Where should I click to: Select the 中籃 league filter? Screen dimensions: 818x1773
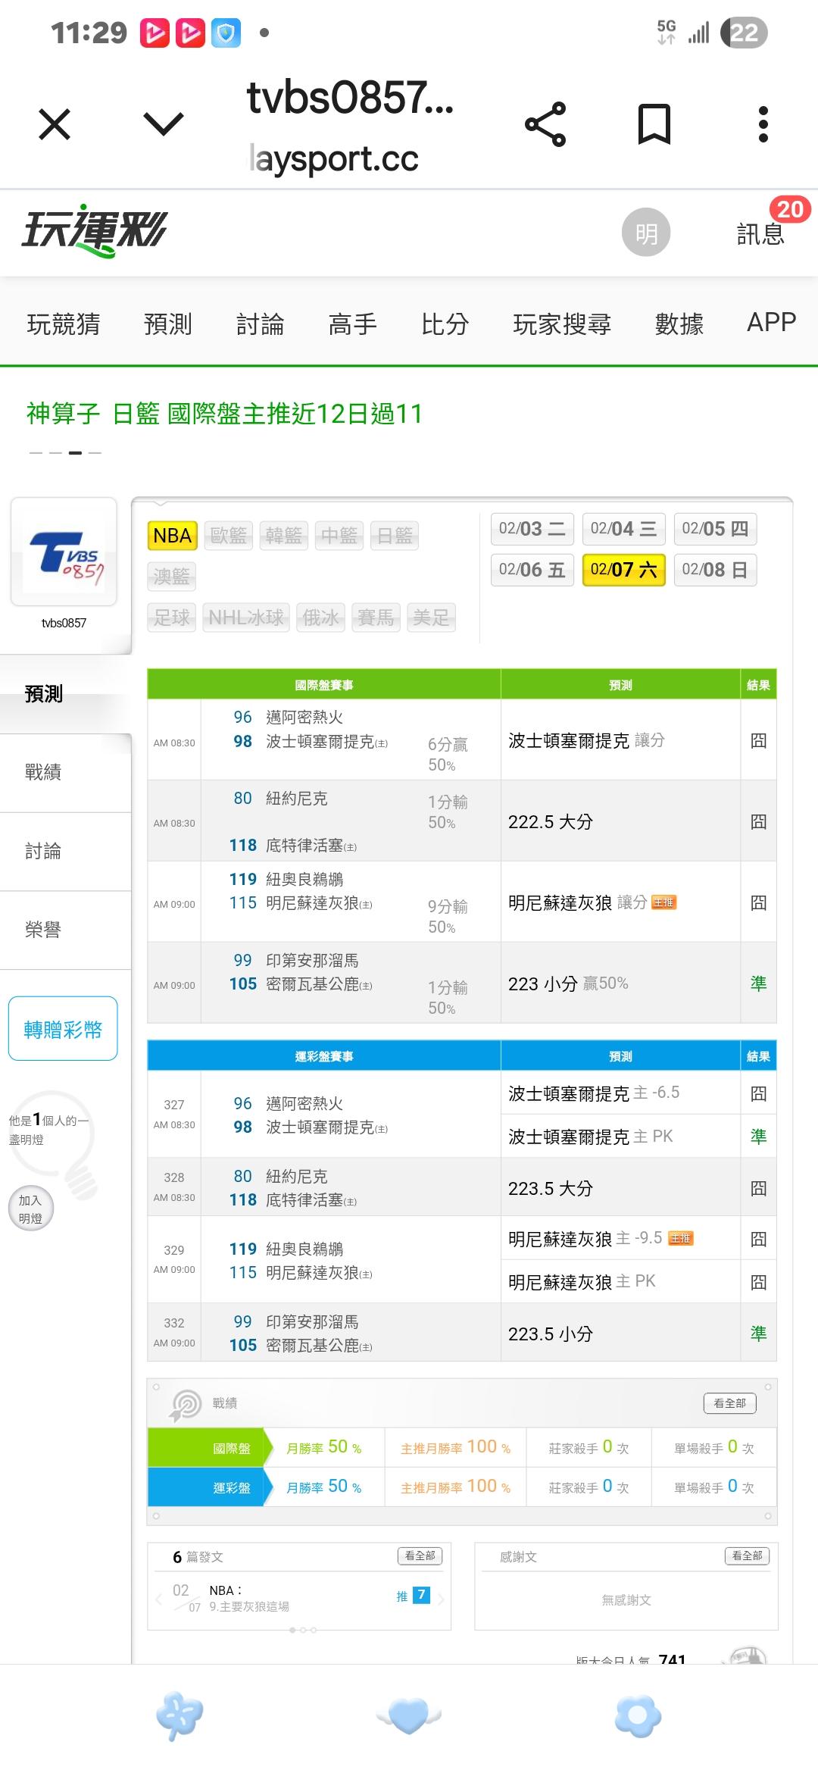(x=339, y=536)
